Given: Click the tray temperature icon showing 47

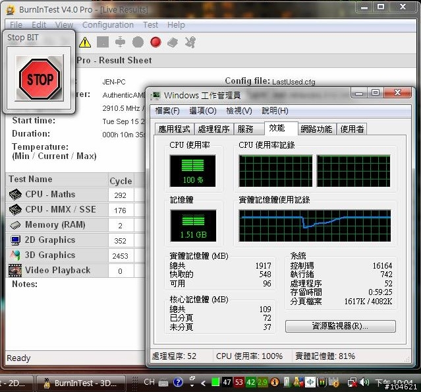Looking at the screenshot, I should 227,382.
